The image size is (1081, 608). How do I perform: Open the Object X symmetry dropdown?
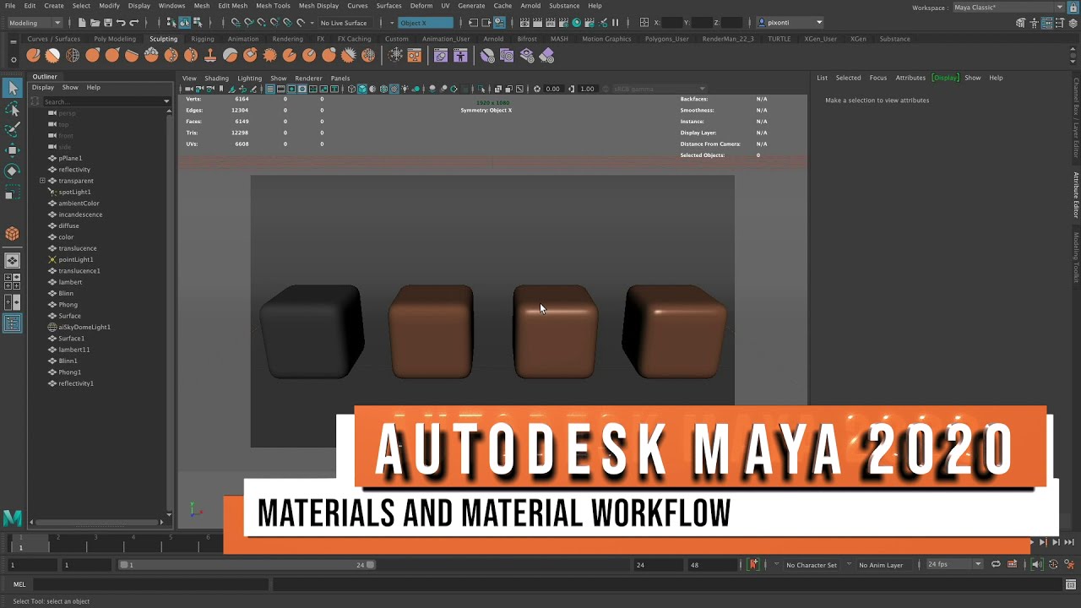(x=426, y=23)
